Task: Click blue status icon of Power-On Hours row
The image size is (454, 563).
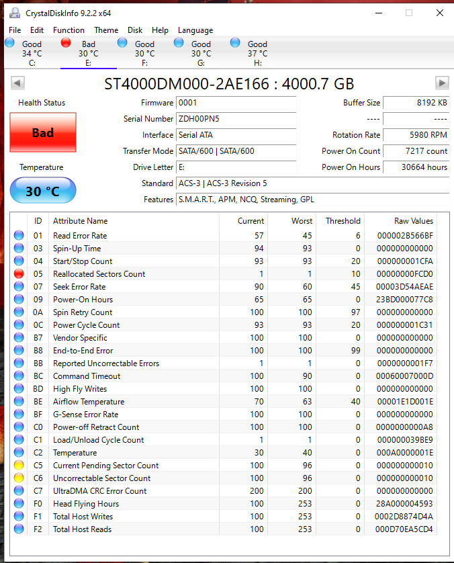Action: pyautogui.click(x=19, y=299)
